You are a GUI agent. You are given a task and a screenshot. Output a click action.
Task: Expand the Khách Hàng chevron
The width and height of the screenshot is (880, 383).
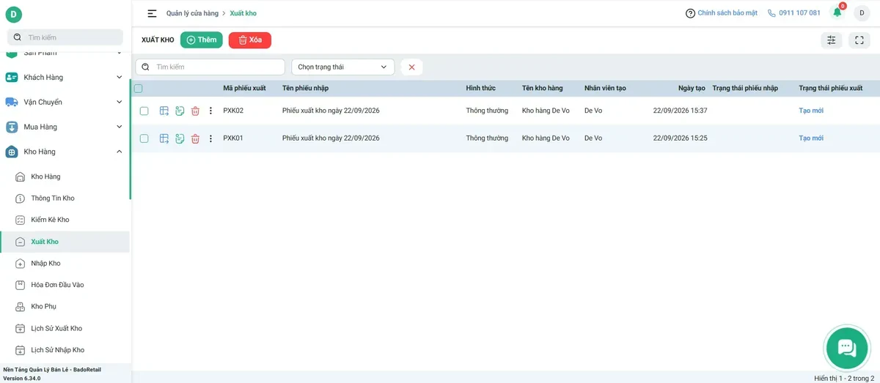click(120, 78)
